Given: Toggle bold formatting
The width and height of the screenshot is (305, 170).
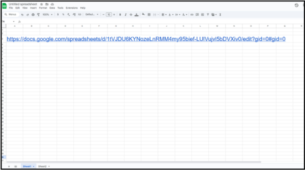Looking at the screenshot, I should coord(120,14).
